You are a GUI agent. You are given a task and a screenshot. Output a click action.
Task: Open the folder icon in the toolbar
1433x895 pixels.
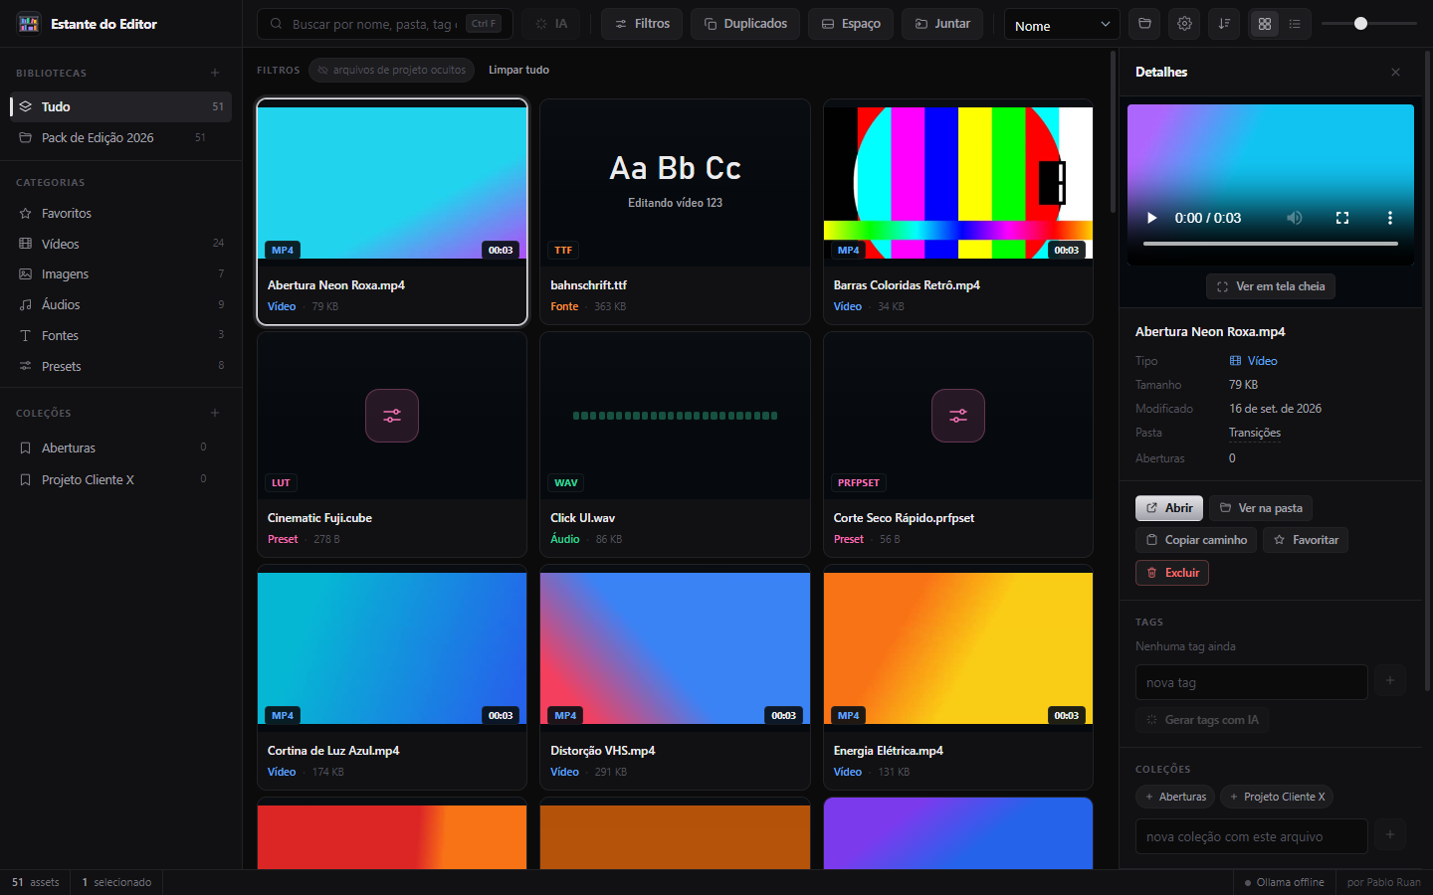[x=1144, y=24]
